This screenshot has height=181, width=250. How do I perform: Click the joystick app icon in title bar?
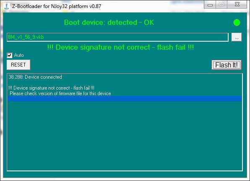coord(7,6)
